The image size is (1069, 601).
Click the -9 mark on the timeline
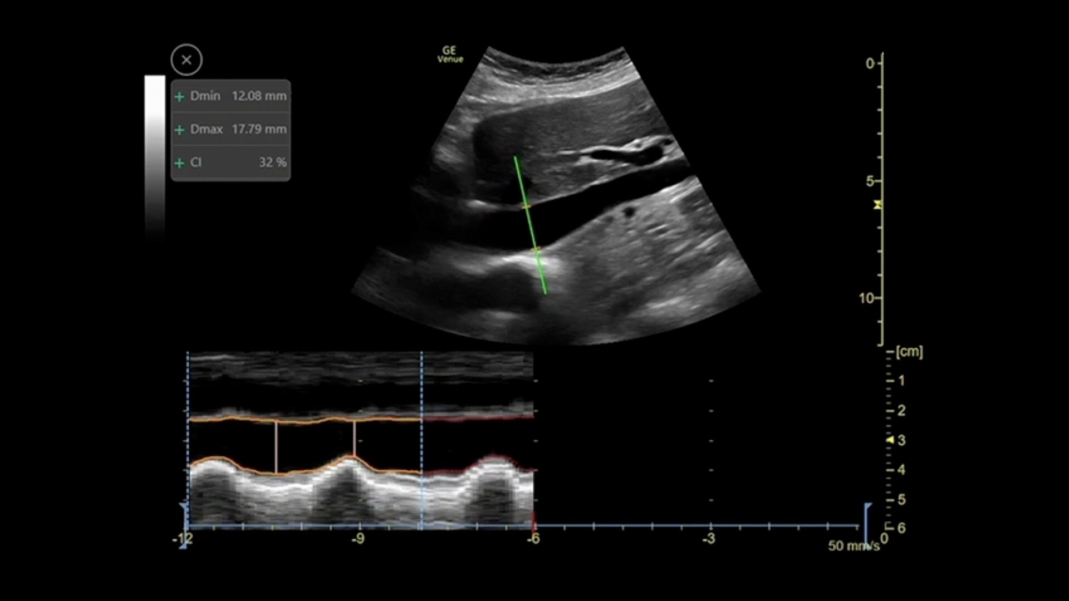coord(358,539)
